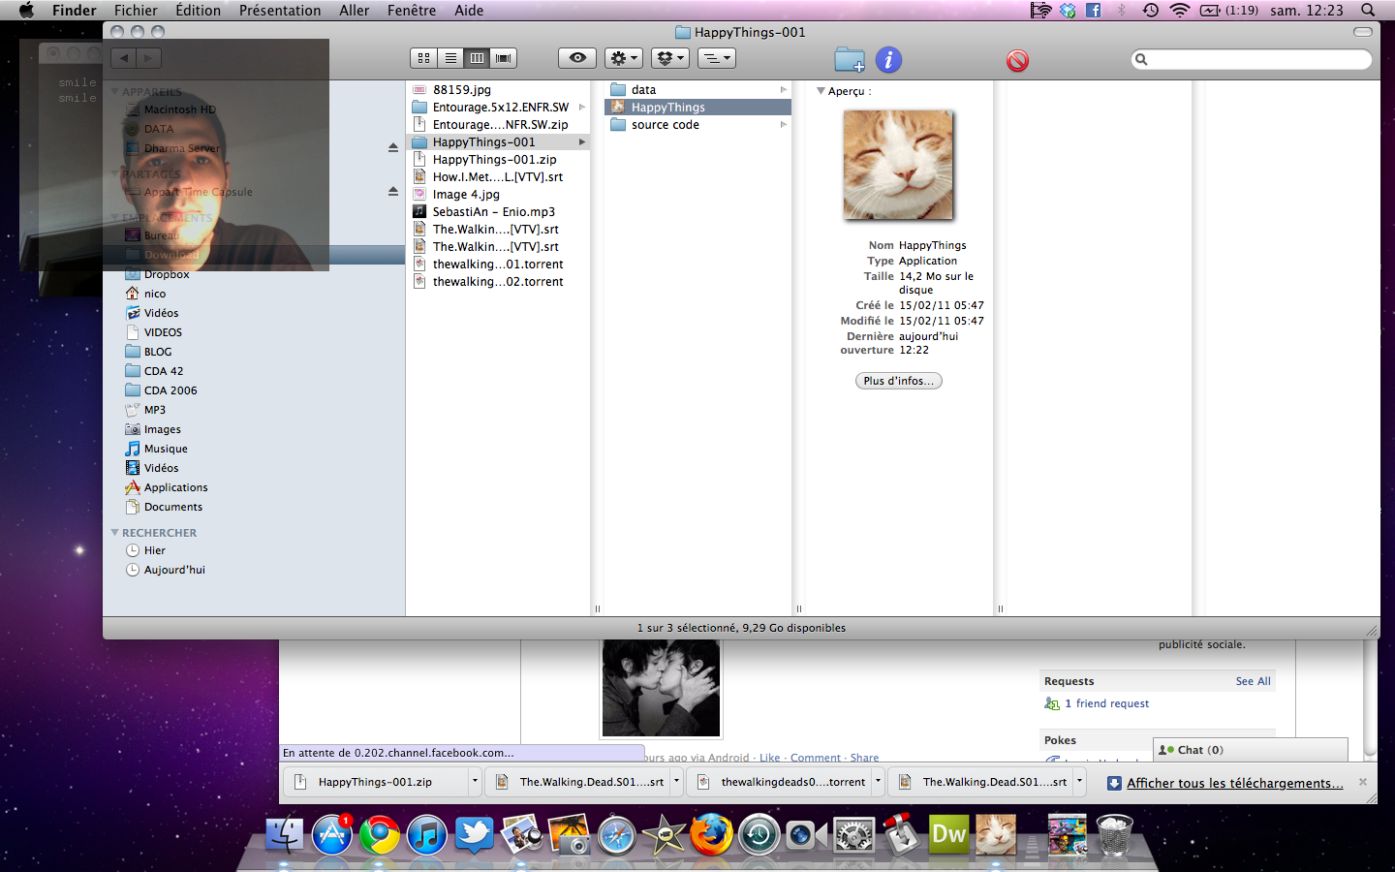The image size is (1395, 872).
Task: Collapse the Aperçu preview section
Action: click(821, 91)
